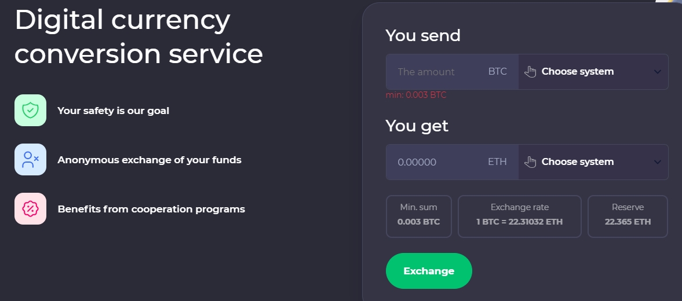The height and width of the screenshot is (301, 682).
Task: Click the Reserve 22.365 ETH box
Action: coord(628,216)
